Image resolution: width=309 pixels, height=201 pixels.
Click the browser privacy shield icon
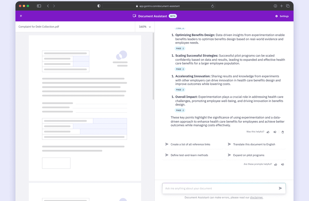pyautogui.click(x=99, y=6)
